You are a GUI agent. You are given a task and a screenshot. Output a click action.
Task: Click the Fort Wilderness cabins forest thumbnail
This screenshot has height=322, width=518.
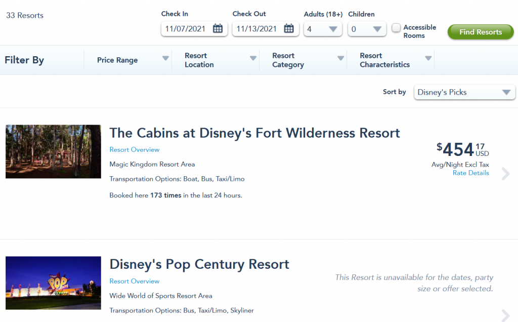(53, 151)
